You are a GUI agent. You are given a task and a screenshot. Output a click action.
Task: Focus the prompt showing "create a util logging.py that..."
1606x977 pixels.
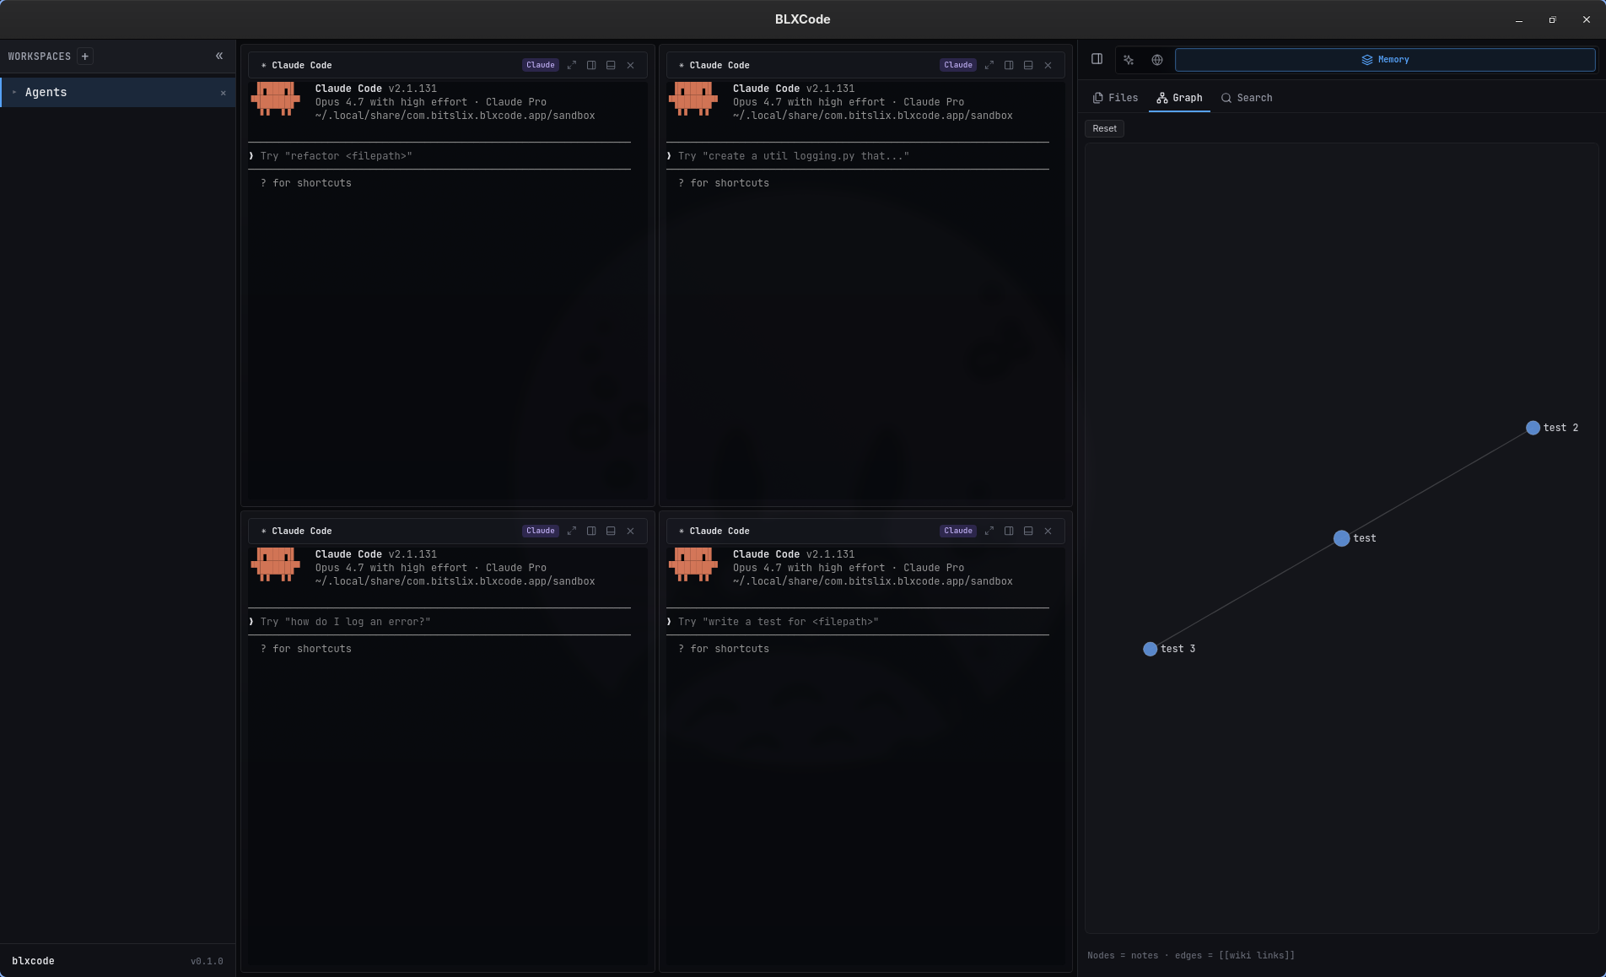[x=858, y=156]
